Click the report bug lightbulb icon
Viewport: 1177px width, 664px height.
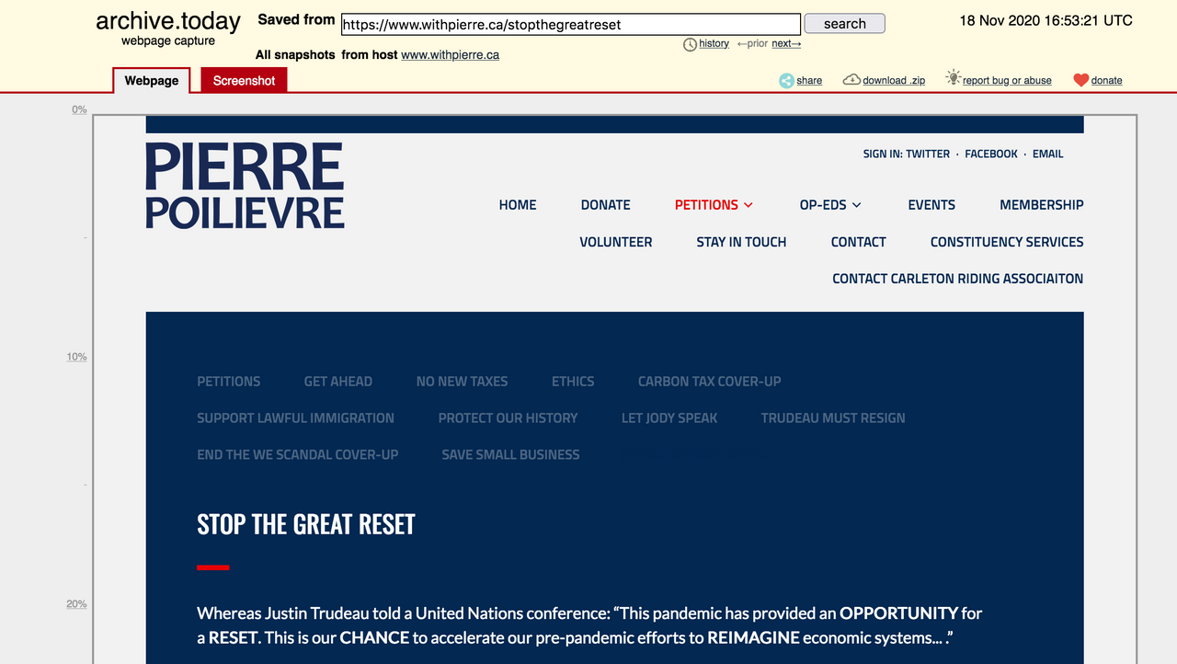coord(953,78)
